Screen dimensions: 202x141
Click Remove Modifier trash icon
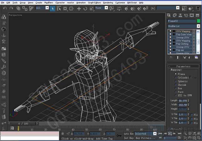(189, 57)
